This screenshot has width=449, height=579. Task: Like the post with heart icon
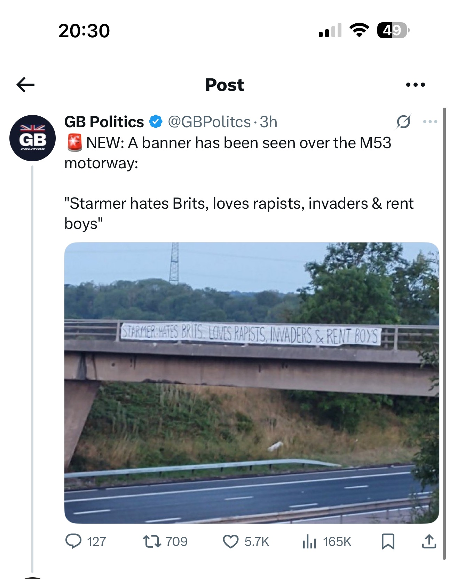click(230, 542)
